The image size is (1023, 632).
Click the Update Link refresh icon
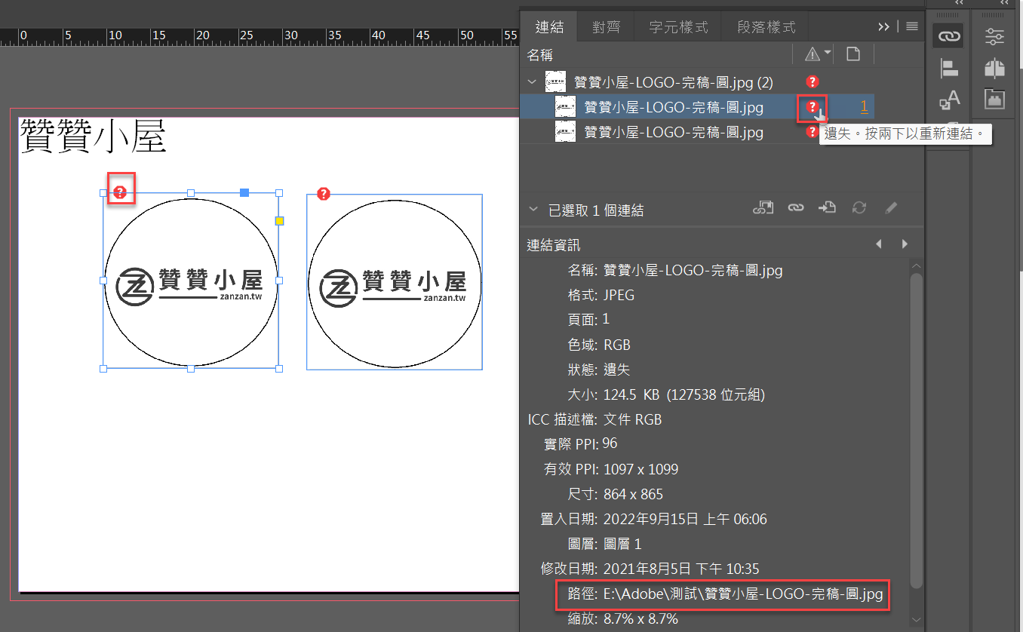pyautogui.click(x=859, y=208)
